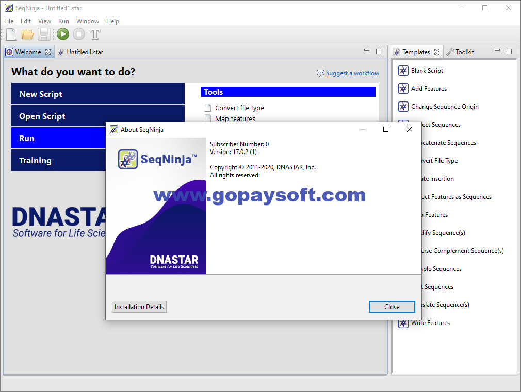
Task: Click the Map features tool
Action: [235, 118]
